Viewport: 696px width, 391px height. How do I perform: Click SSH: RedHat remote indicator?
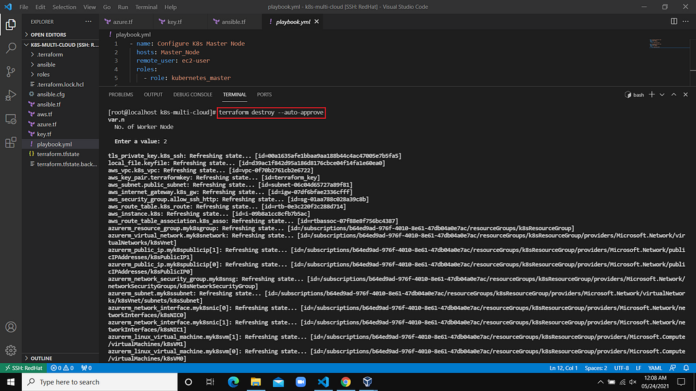pyautogui.click(x=24, y=368)
